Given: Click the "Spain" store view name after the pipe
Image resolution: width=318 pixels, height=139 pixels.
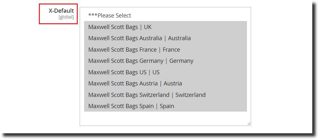Looking at the screenshot, I should click(167, 106).
